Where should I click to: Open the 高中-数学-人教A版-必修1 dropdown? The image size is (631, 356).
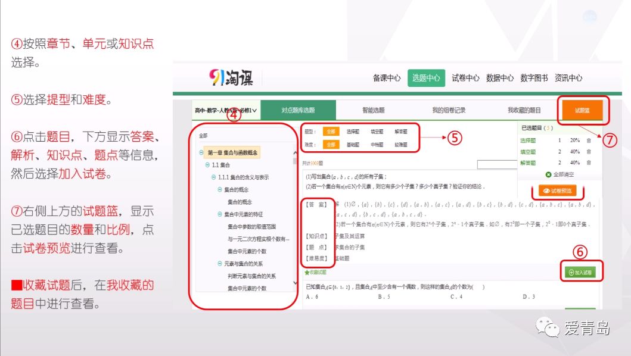tap(226, 110)
